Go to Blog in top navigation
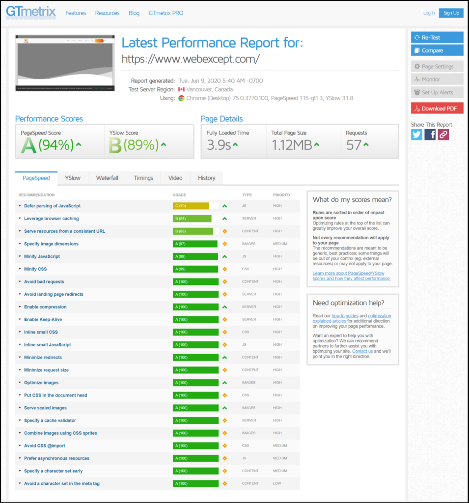Screen dimensions: 469x503 [x=134, y=13]
